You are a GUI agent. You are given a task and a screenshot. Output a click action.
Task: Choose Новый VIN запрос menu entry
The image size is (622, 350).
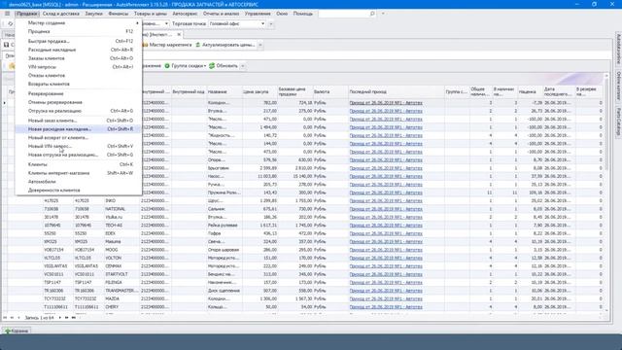point(79,147)
